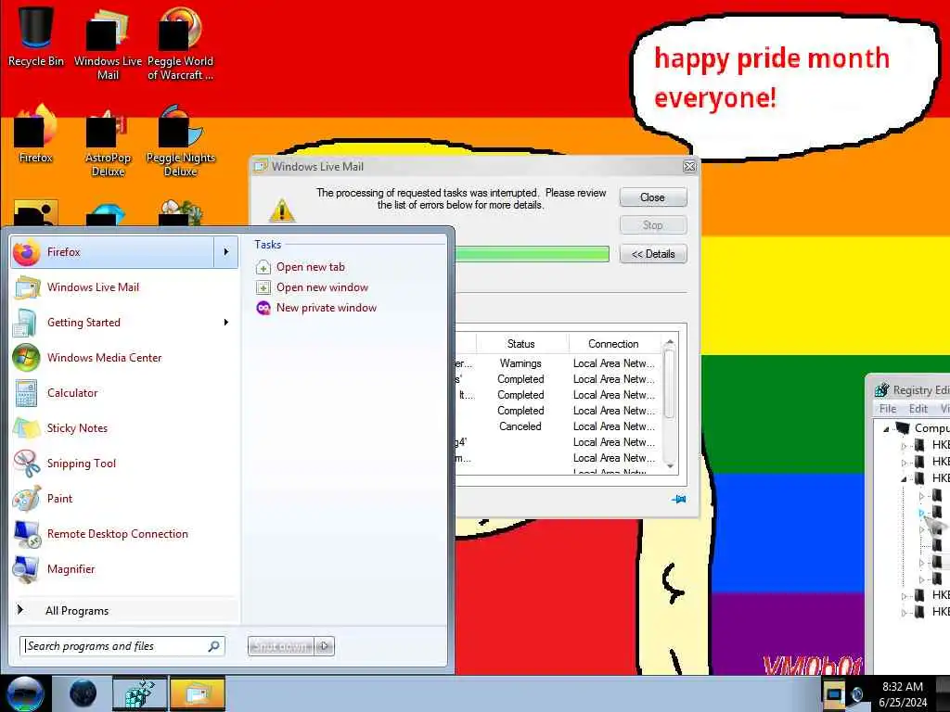Click the Start orb on the taskbar
Image resolution: width=950 pixels, height=712 pixels.
[25, 693]
